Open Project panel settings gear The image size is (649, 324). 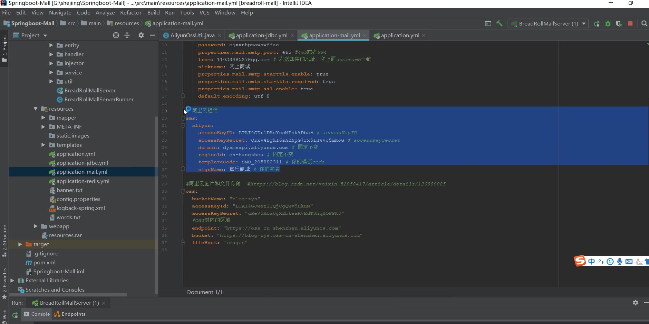coord(141,35)
